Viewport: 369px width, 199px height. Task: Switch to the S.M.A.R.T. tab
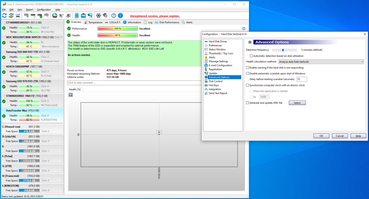point(113,22)
